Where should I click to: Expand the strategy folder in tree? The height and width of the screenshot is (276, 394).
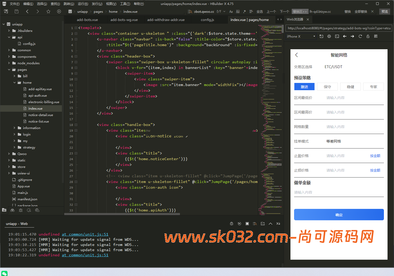pyautogui.click(x=14, y=147)
